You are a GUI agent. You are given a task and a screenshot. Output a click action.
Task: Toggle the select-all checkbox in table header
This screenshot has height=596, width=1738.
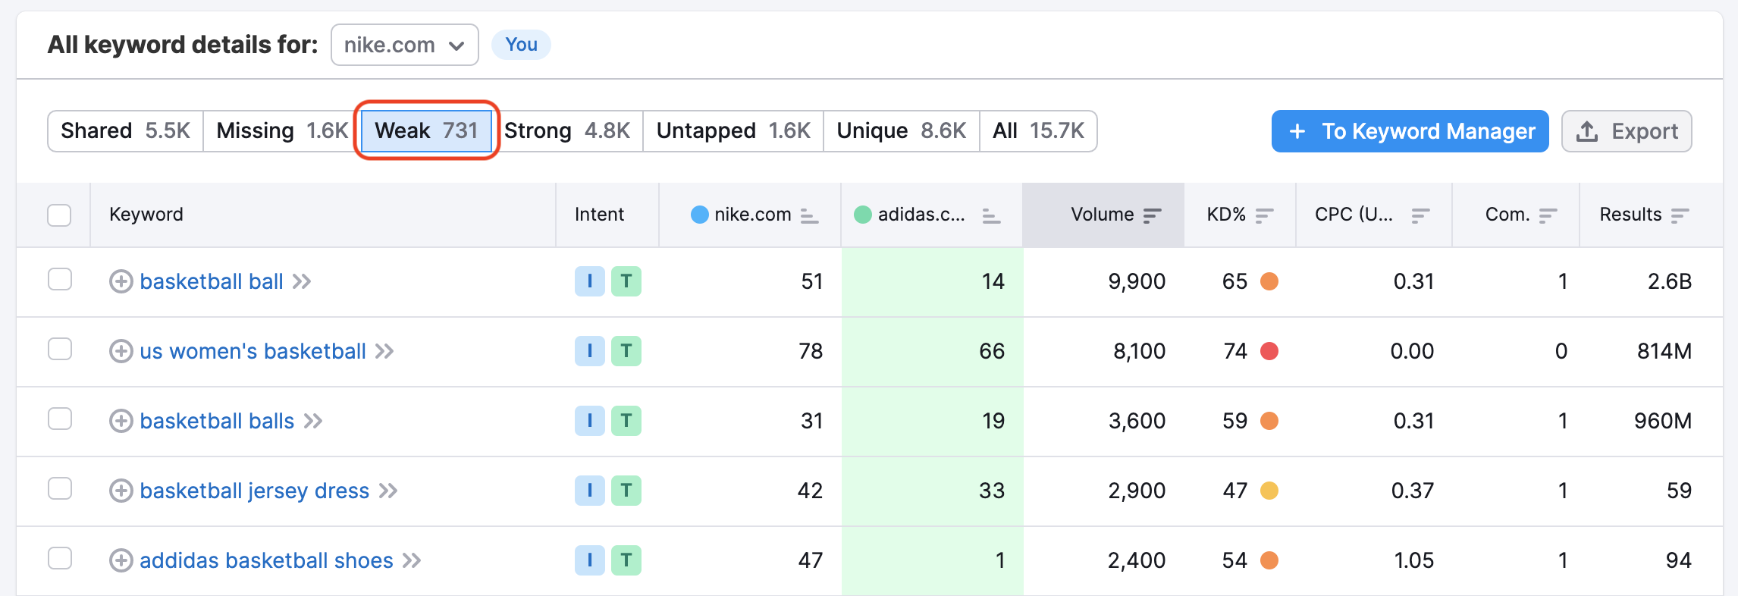tap(59, 215)
